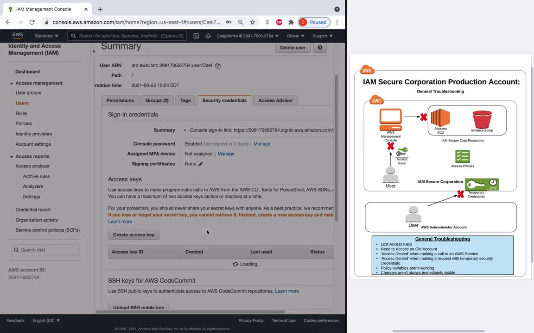Image resolution: width=534 pixels, height=333 pixels.
Task: Click the AWS services search field
Action: (x=127, y=36)
